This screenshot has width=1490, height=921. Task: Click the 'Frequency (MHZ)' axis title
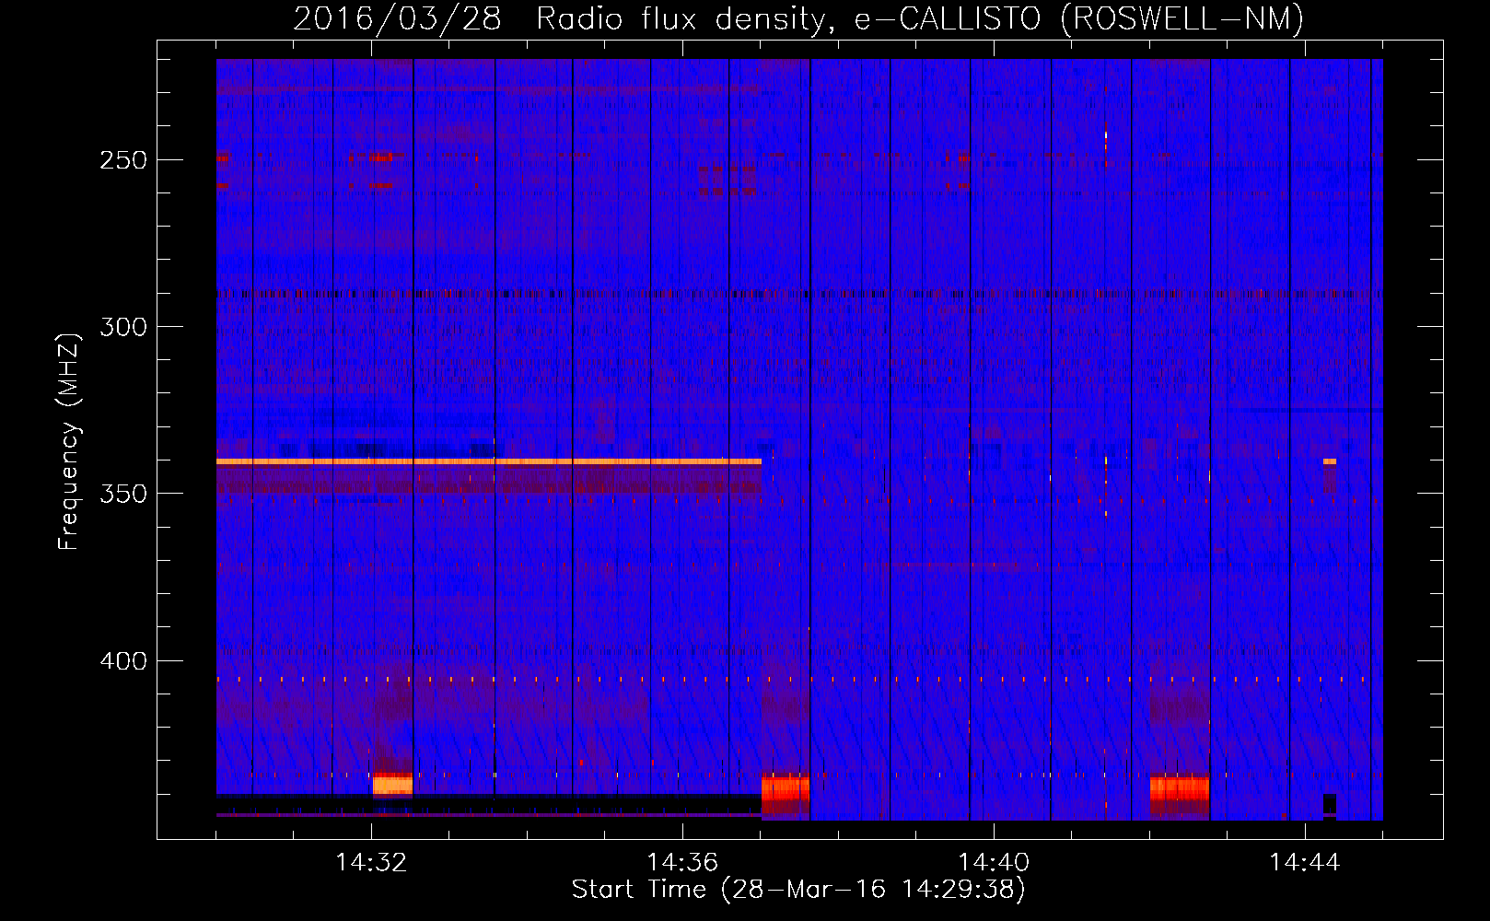69,441
